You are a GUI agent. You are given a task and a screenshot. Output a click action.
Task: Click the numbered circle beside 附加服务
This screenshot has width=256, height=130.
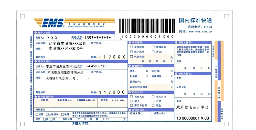click(130, 42)
